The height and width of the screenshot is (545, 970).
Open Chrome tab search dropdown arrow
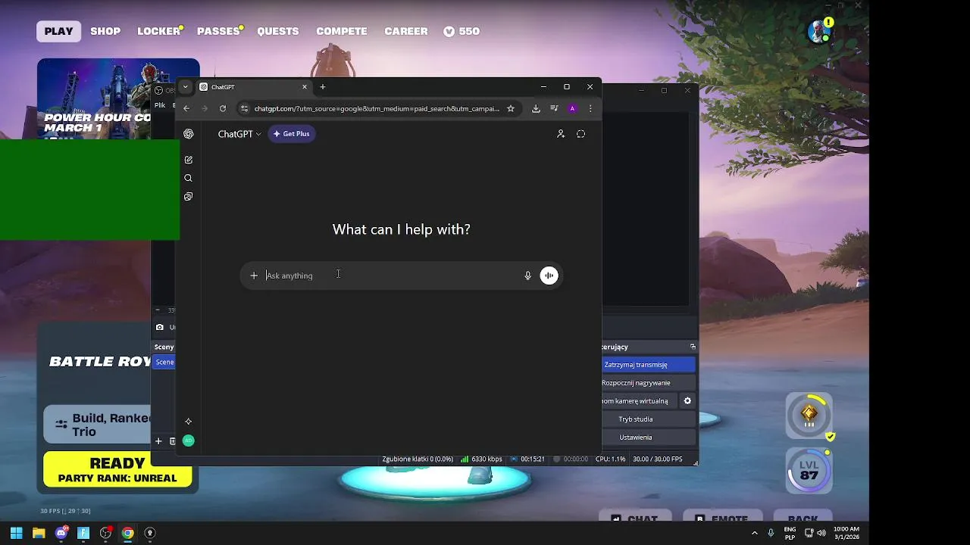(185, 87)
